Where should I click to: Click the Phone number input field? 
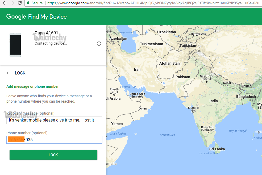(x=54, y=140)
